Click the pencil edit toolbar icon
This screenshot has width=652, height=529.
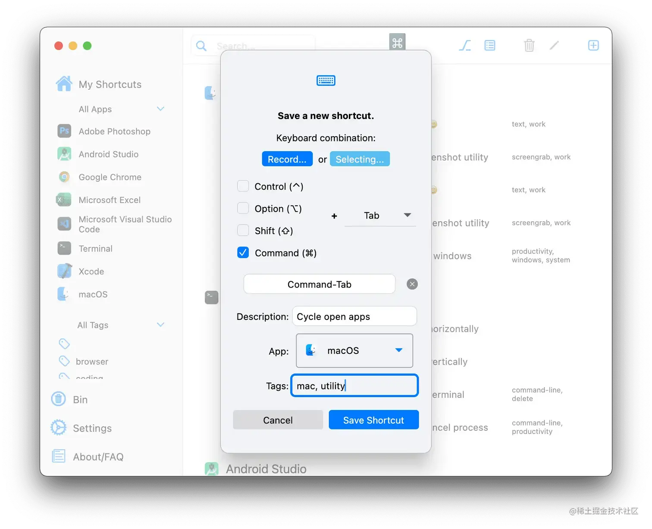coord(554,45)
